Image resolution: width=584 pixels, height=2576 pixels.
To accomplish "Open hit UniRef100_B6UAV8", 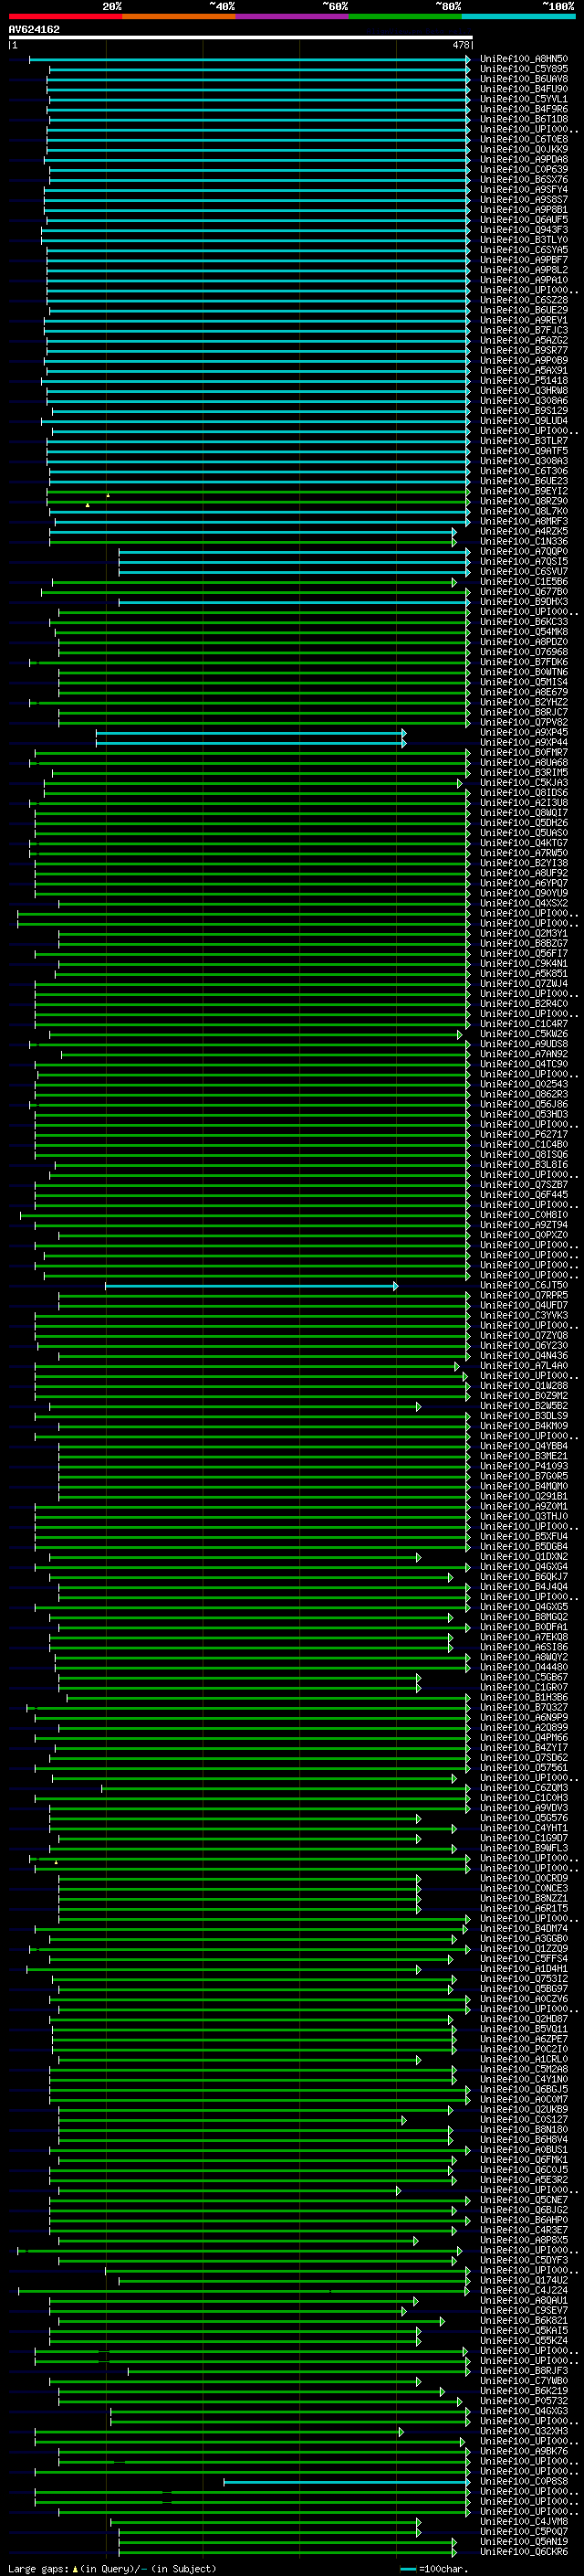I will pyautogui.click(x=524, y=80).
